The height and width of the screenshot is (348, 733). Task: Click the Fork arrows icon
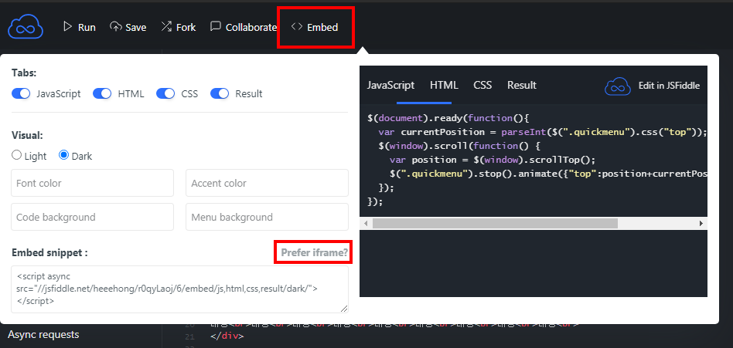166,26
